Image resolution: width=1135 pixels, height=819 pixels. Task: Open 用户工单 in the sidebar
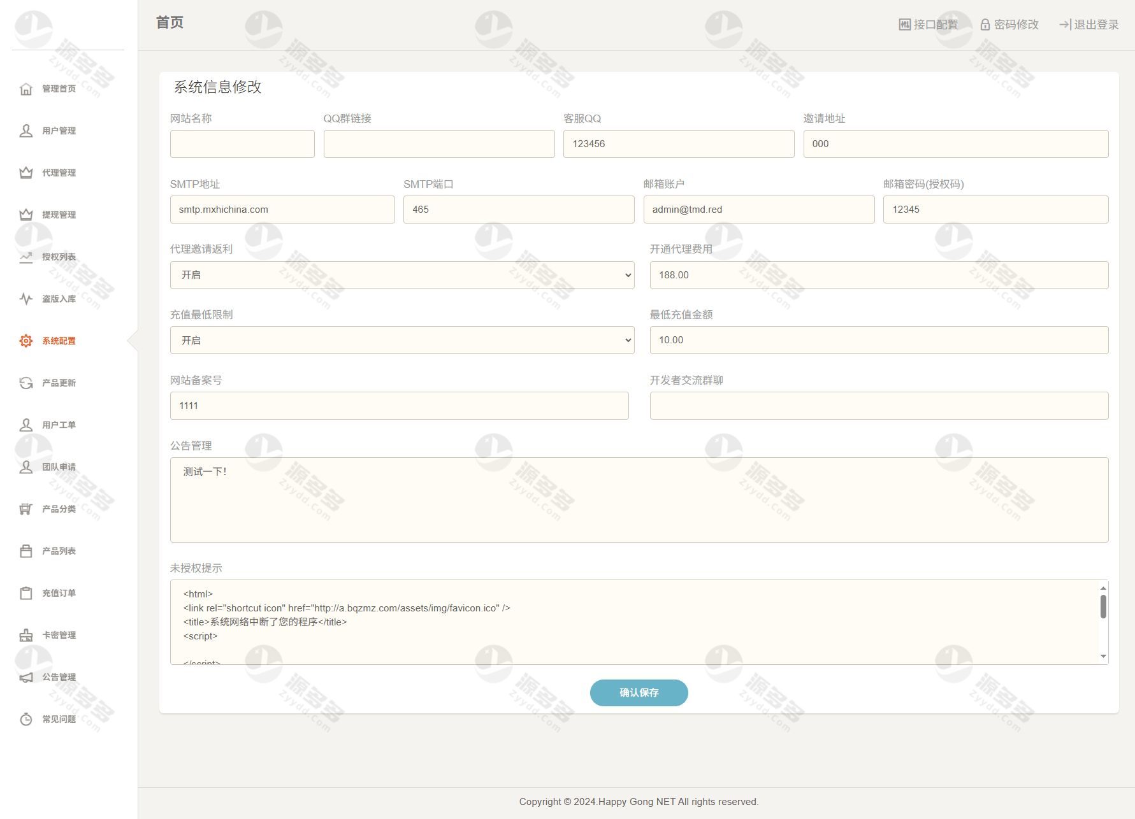tap(59, 425)
